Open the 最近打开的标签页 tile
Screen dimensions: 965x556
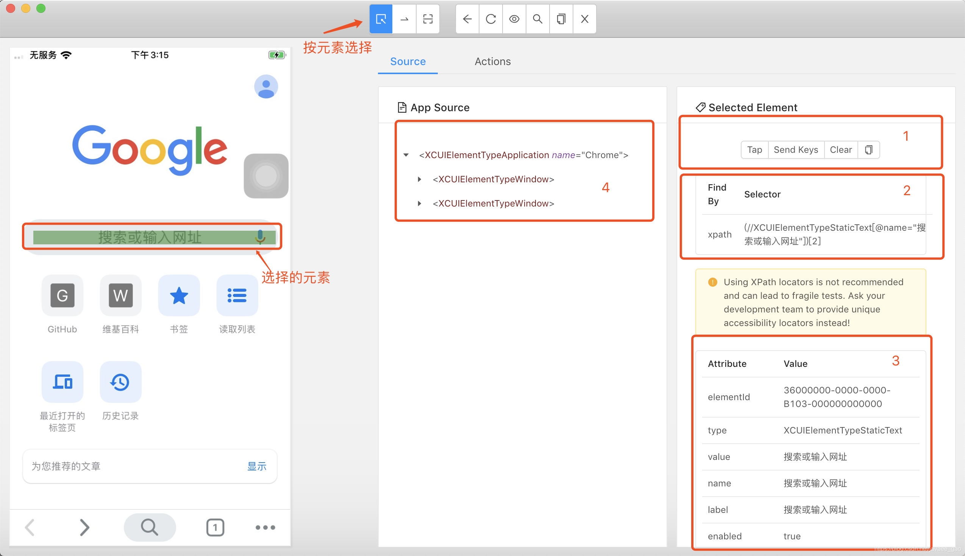click(x=62, y=382)
